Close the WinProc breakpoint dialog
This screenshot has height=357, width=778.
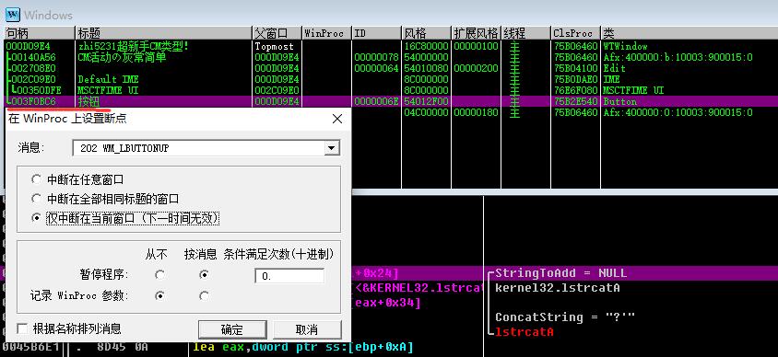(x=336, y=119)
